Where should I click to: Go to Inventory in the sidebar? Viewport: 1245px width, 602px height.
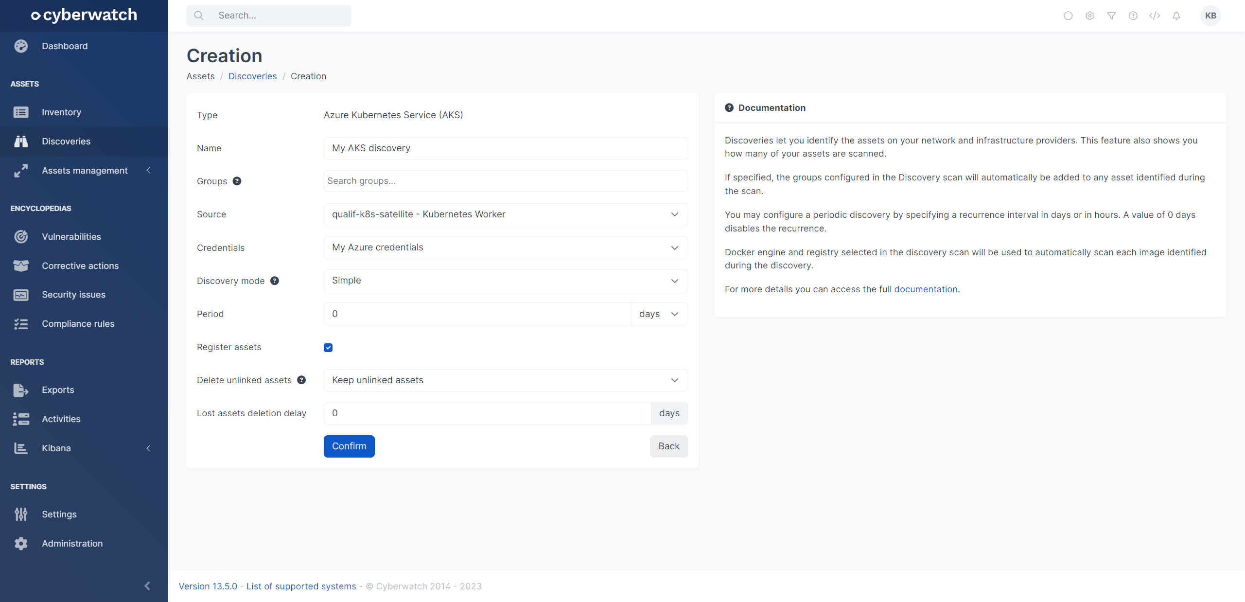click(84, 112)
